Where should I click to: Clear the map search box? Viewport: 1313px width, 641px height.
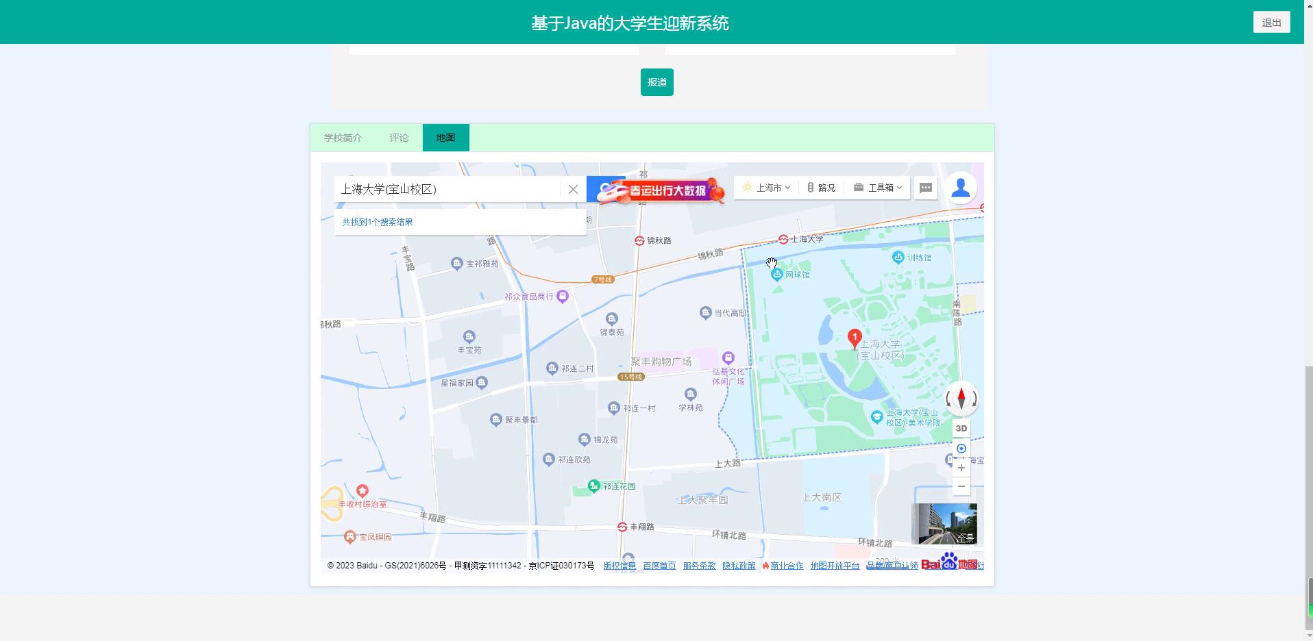point(573,190)
